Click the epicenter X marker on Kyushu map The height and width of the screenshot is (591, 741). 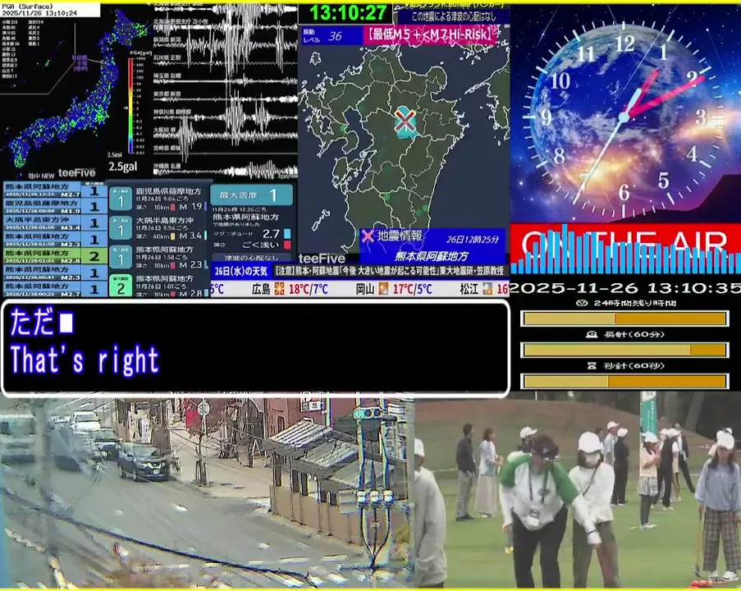pyautogui.click(x=405, y=121)
